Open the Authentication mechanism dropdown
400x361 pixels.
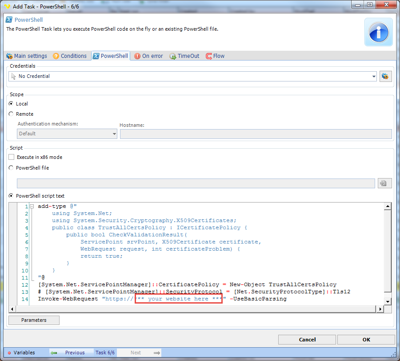(x=67, y=134)
